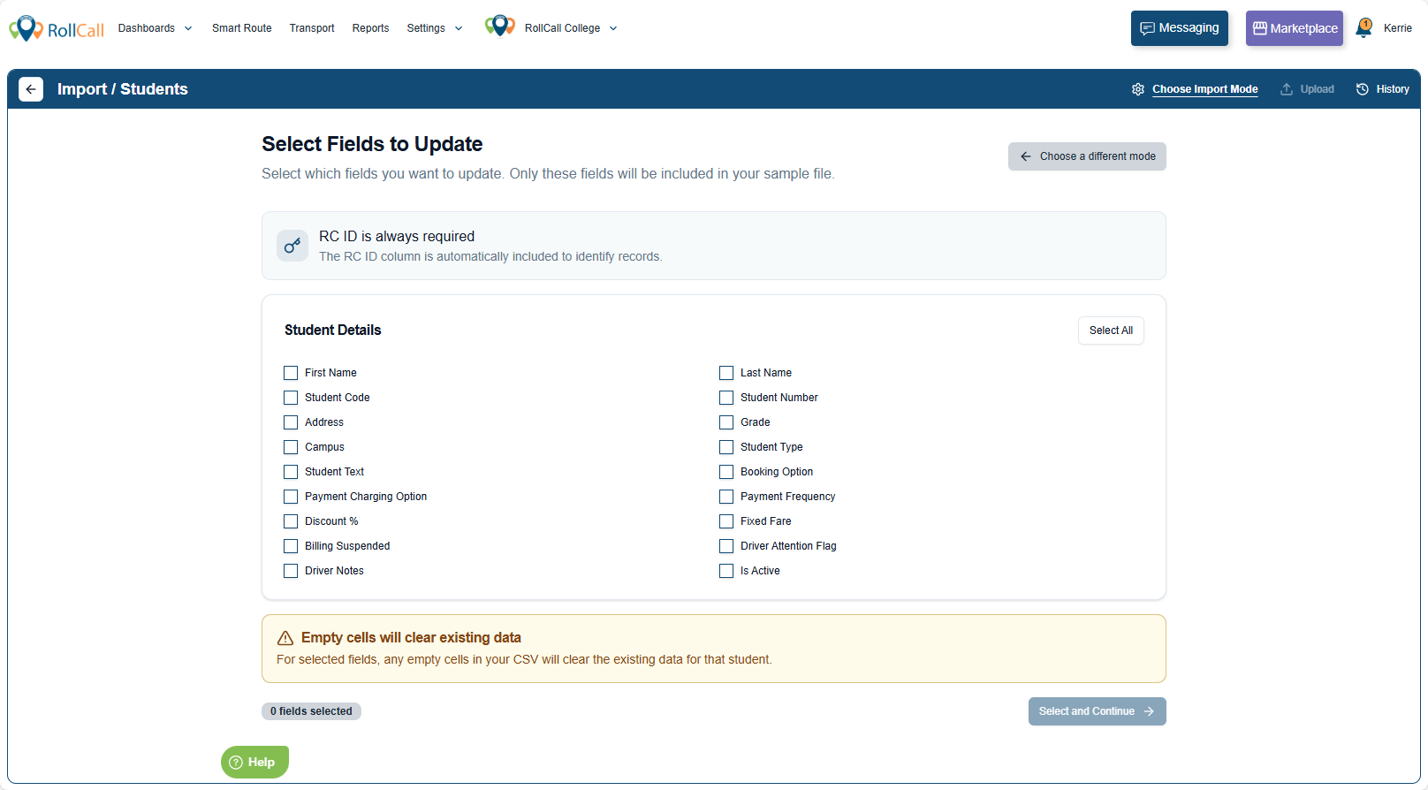Open the Help widget
1428x790 pixels.
tap(254, 762)
